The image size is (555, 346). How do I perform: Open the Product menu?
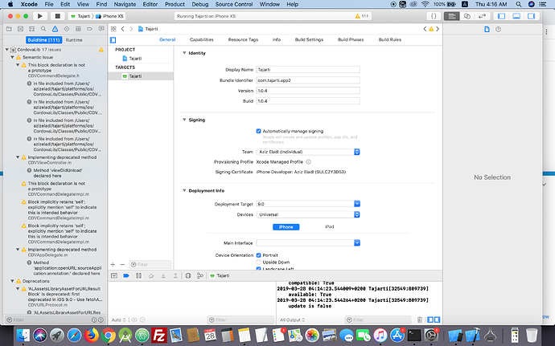point(175,4)
